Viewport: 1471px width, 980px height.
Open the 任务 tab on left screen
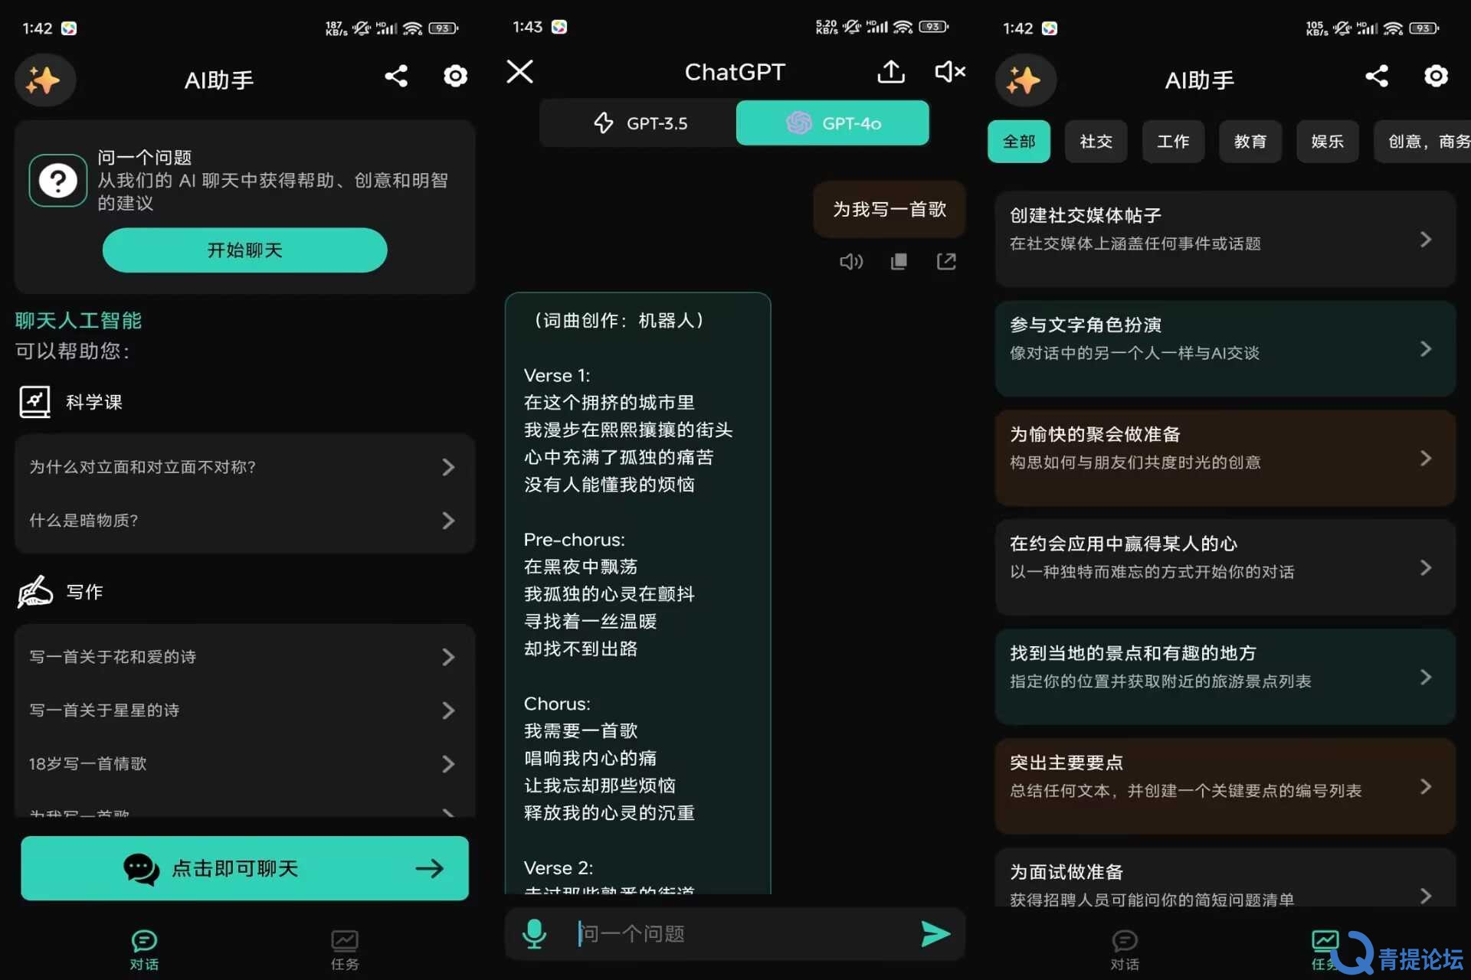[x=345, y=950]
